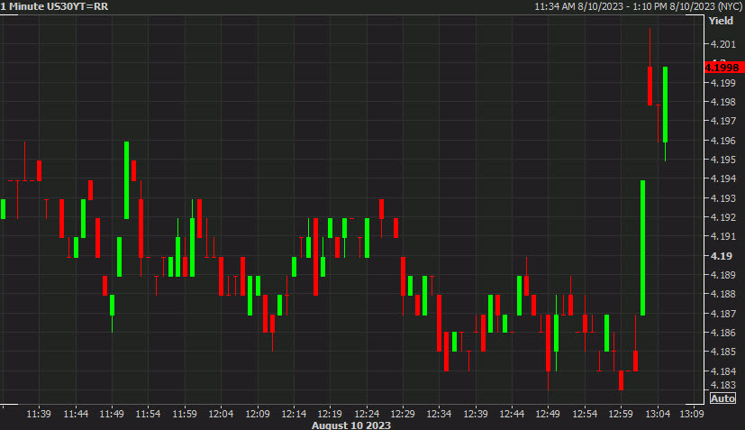Click the 'August 10 2023' date label

[x=351, y=425]
